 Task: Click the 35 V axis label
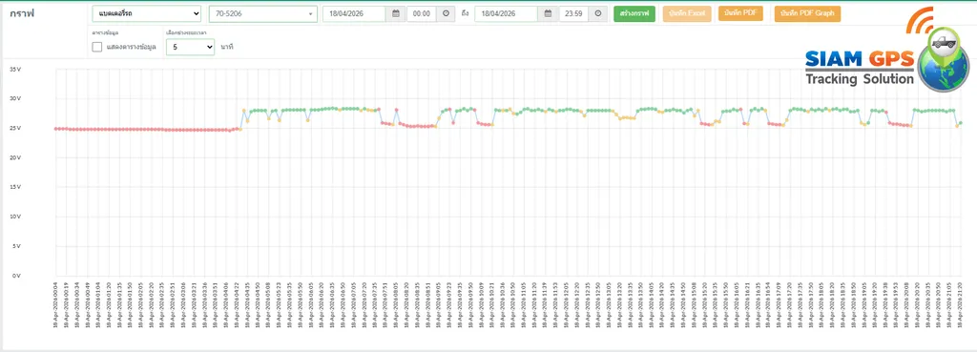15,69
